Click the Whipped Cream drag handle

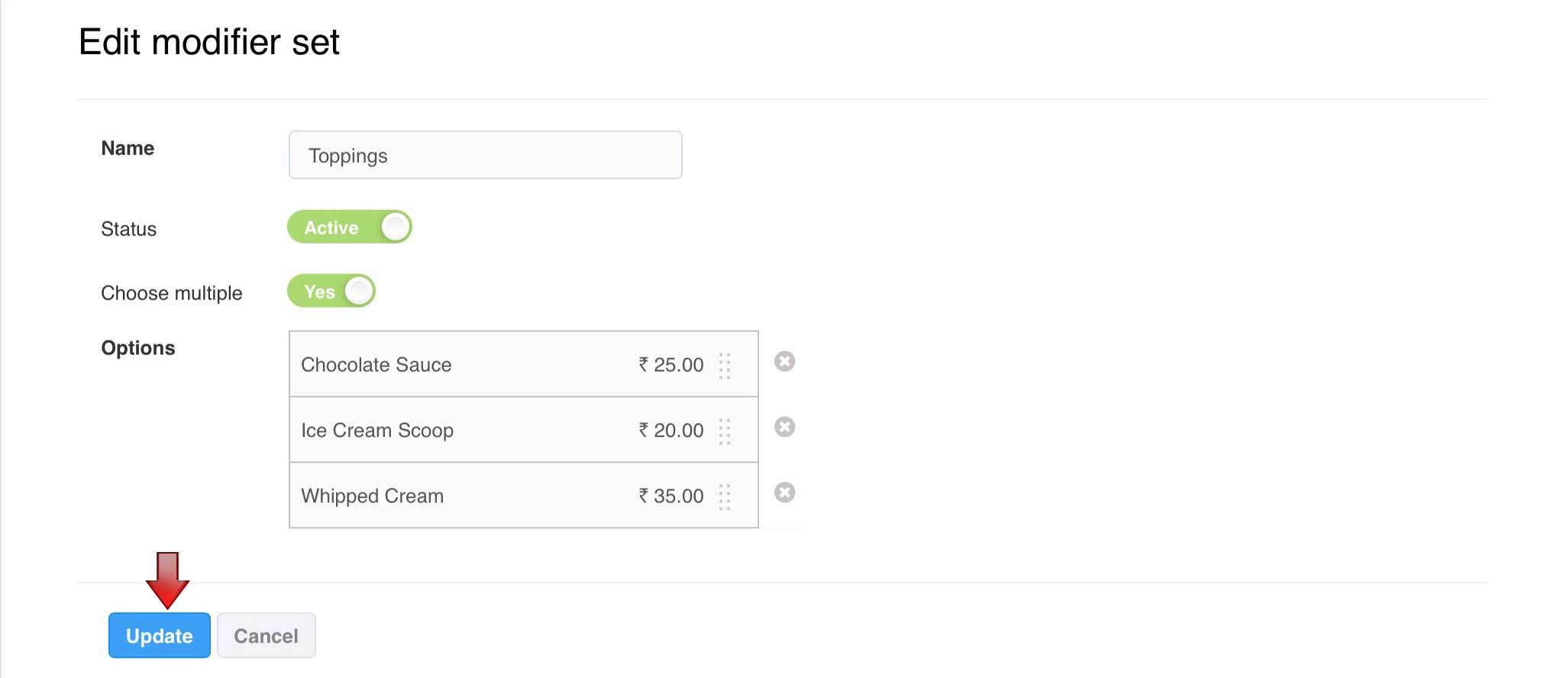(x=725, y=497)
